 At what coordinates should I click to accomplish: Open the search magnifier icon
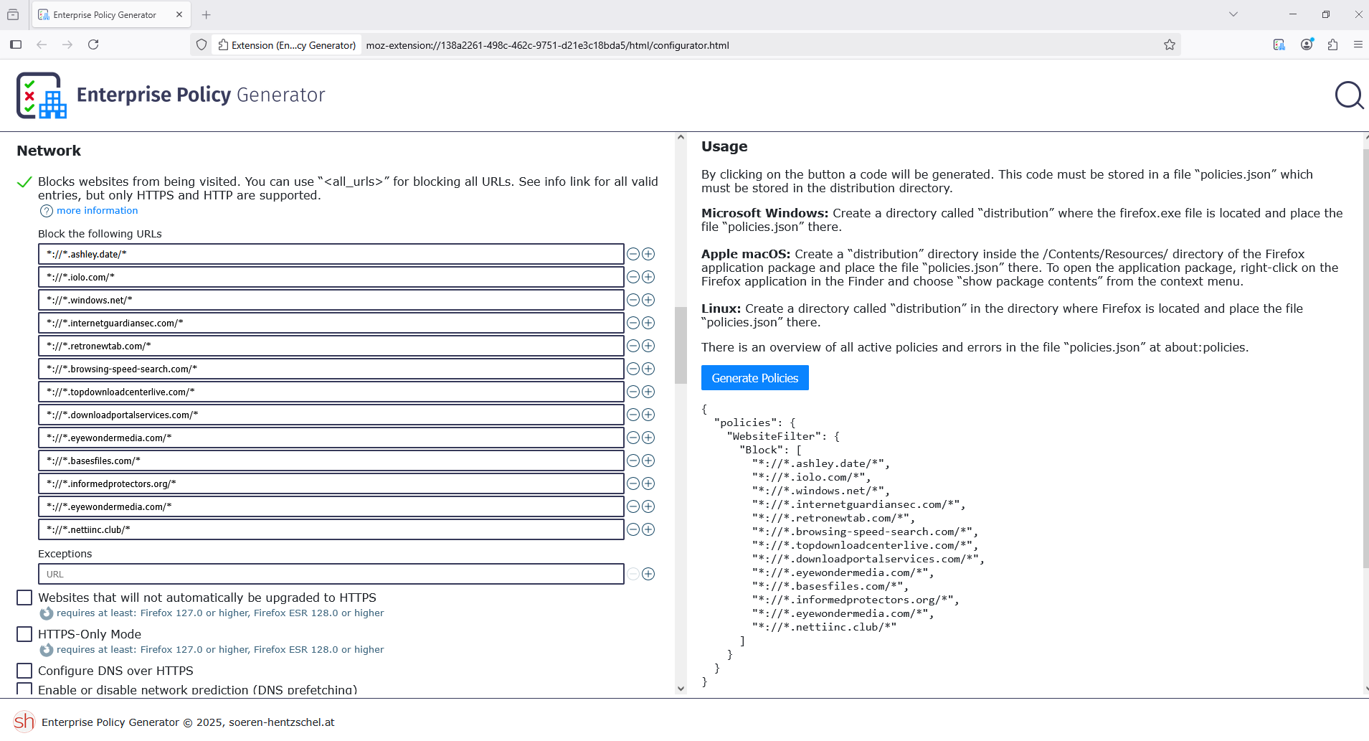[1349, 95]
